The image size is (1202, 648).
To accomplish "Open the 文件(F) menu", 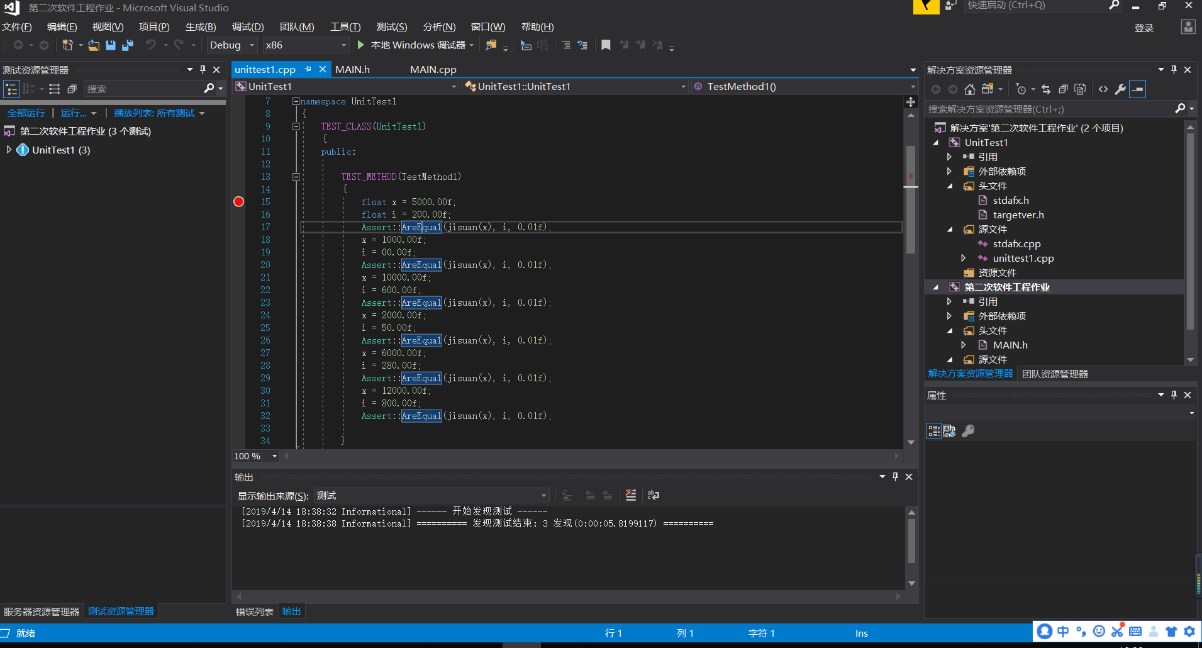I will coord(17,26).
